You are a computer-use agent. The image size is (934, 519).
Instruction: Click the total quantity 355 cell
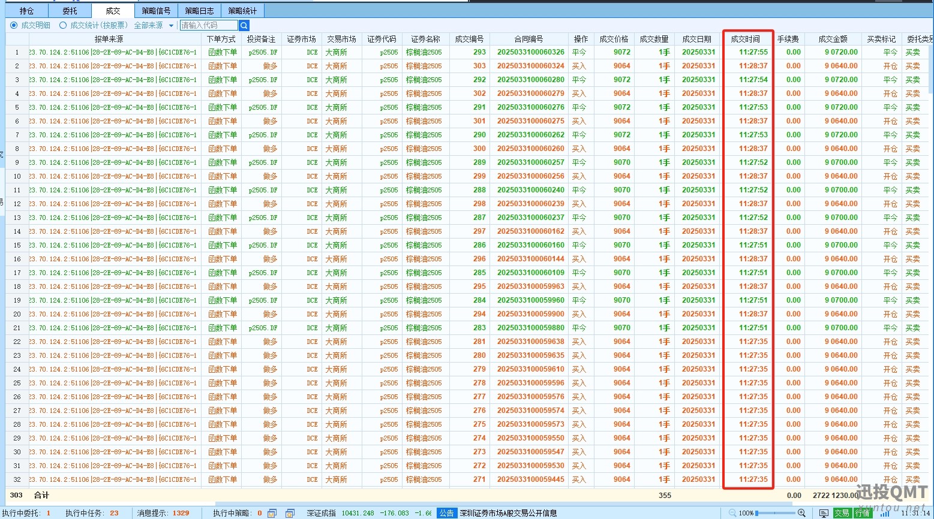[665, 495]
